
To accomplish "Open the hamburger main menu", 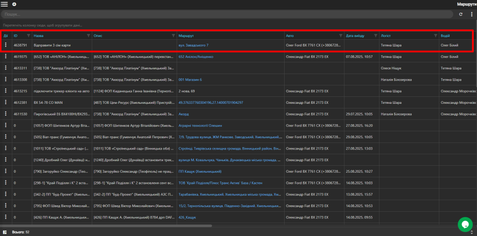I will click(4, 4).
